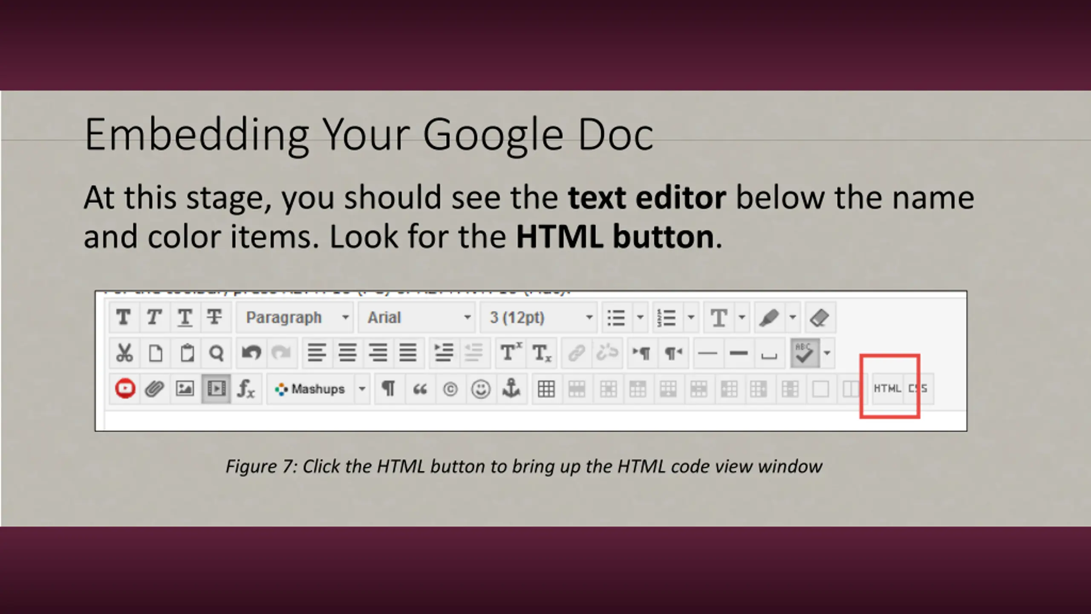Toggle strikethrough text formatting
The width and height of the screenshot is (1091, 614).
215,318
